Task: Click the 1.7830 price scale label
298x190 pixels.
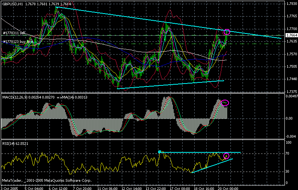Action: pyautogui.click(x=290, y=4)
